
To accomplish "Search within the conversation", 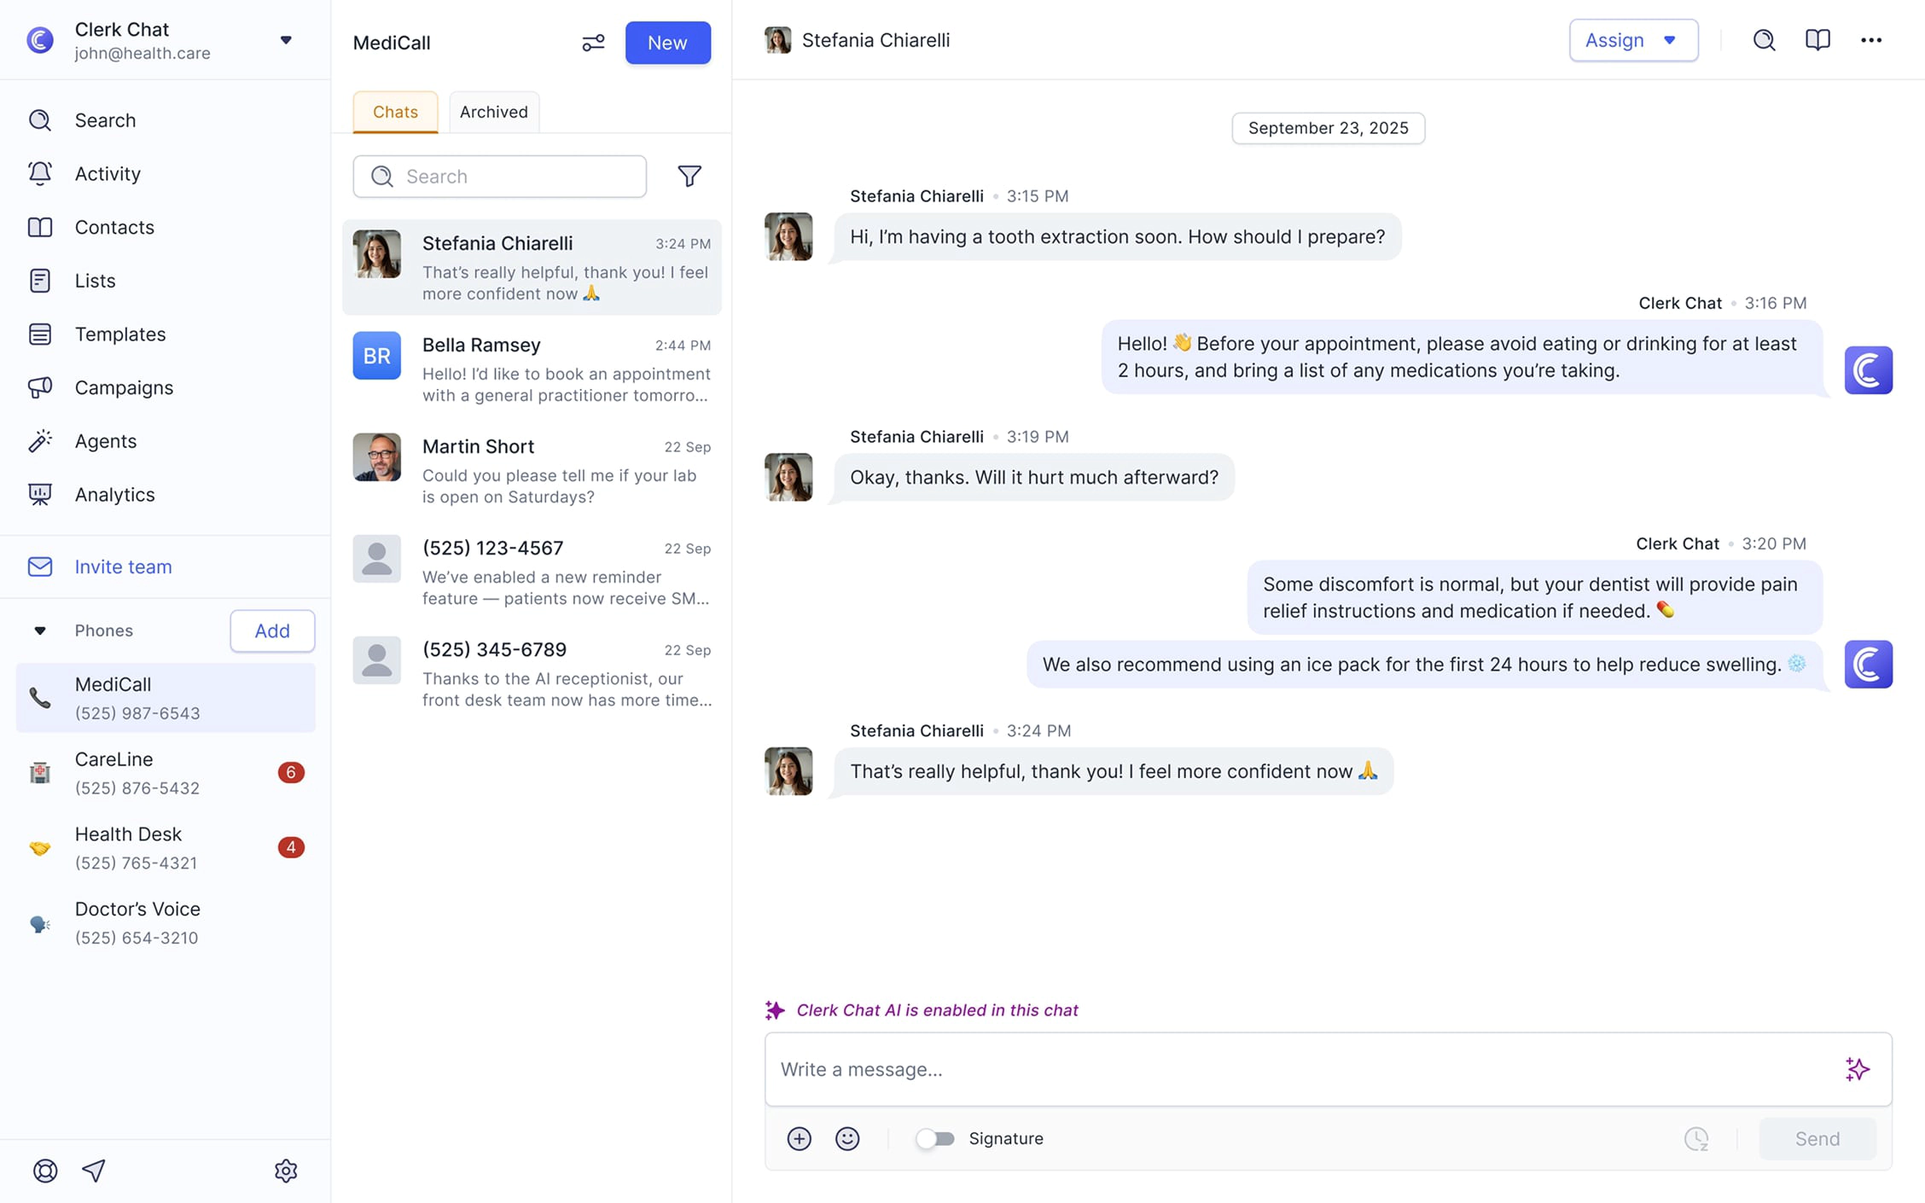I will (x=1764, y=40).
